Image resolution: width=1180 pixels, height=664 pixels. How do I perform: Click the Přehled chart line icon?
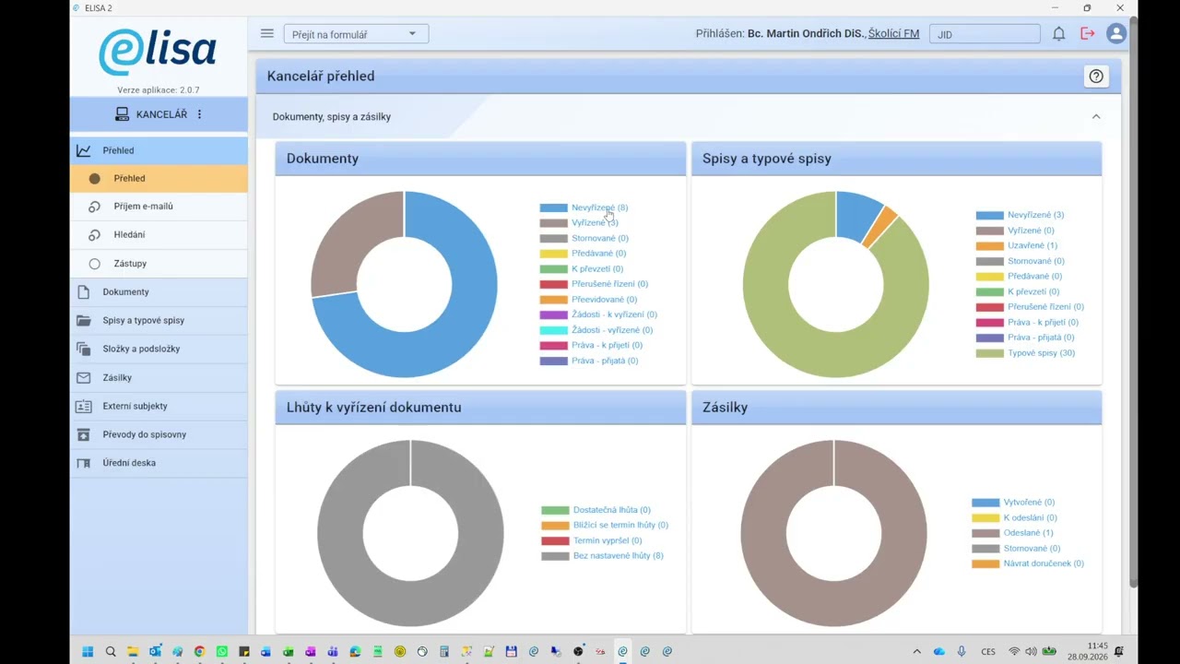pos(84,150)
